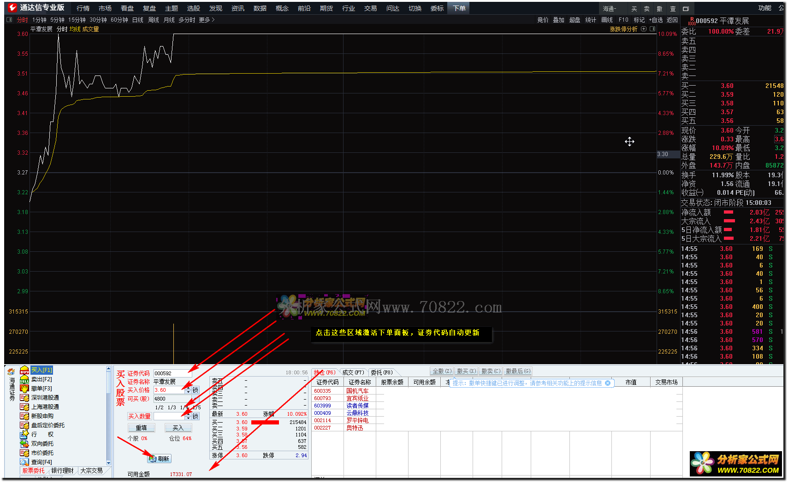Open the 功能 menu
788x482 pixels.
click(x=764, y=8)
